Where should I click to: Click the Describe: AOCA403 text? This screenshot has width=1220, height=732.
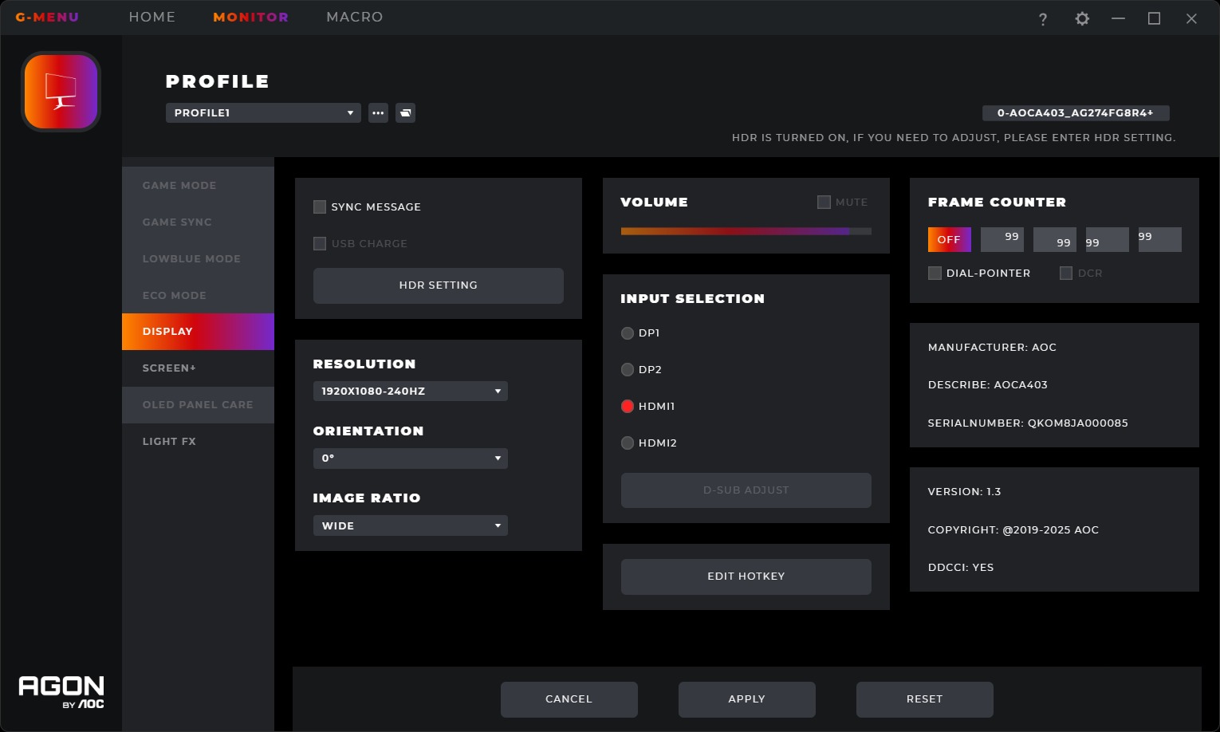(x=988, y=384)
